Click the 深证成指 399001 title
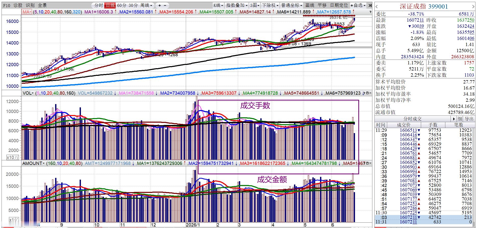477x228 pixels. 424,6
